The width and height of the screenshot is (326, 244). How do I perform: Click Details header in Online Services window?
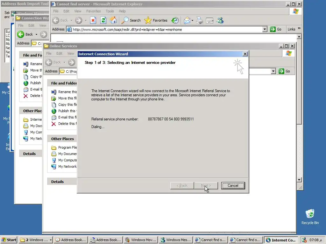coord(57,181)
